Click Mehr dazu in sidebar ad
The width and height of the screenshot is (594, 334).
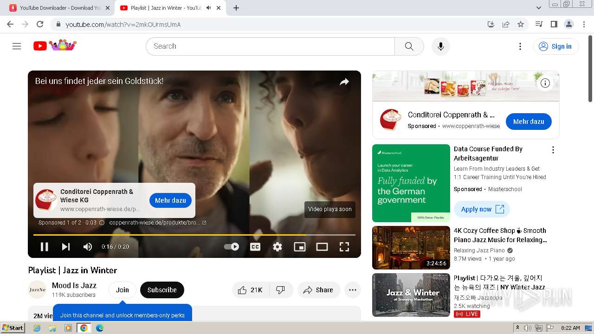(529, 122)
